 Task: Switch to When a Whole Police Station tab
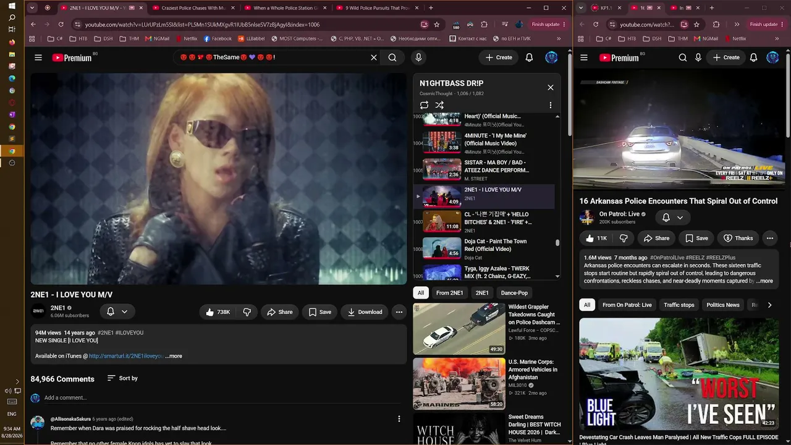286,8
